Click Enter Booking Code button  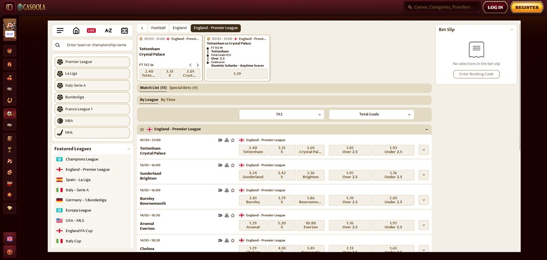tap(476, 74)
